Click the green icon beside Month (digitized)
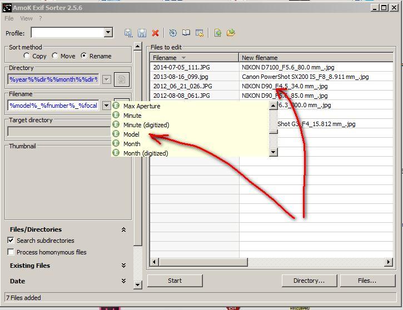The height and width of the screenshot is (310, 403). tap(116, 153)
